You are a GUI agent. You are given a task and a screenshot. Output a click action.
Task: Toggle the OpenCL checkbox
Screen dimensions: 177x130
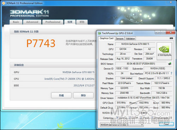click(x=117, y=118)
